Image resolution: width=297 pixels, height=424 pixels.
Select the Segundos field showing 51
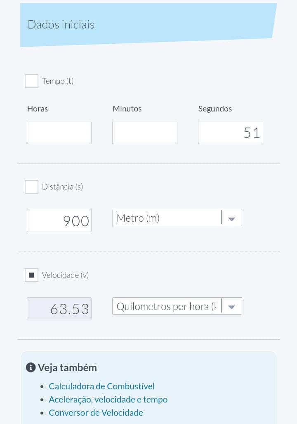(x=230, y=133)
